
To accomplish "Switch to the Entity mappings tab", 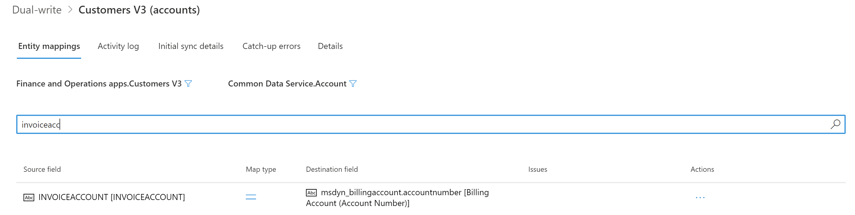I will point(49,46).
